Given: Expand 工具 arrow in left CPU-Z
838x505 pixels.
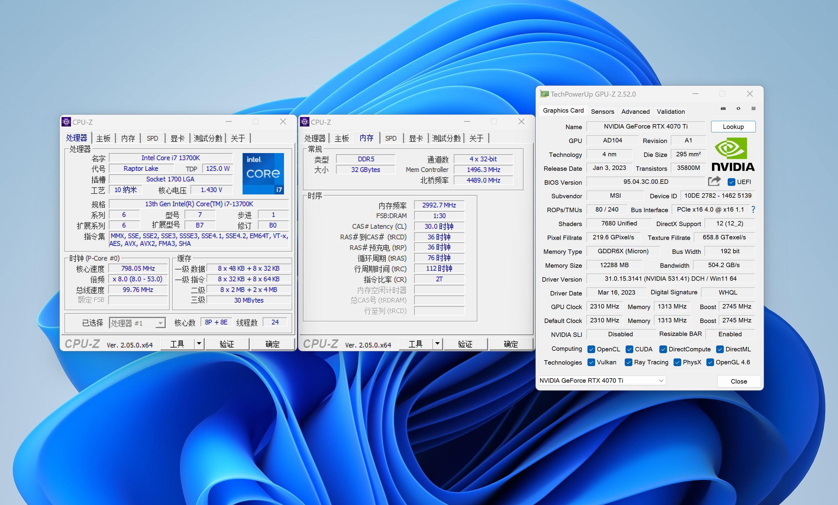Looking at the screenshot, I should [199, 344].
